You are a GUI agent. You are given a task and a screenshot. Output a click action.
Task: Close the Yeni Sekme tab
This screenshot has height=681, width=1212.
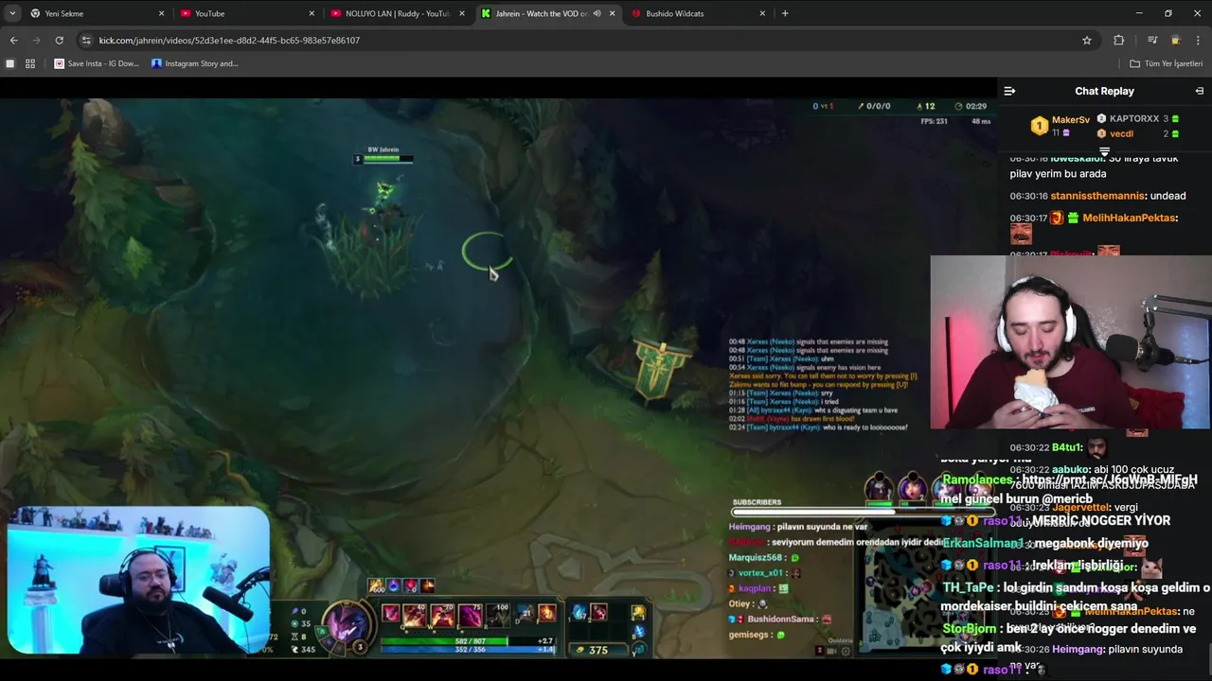click(x=161, y=13)
